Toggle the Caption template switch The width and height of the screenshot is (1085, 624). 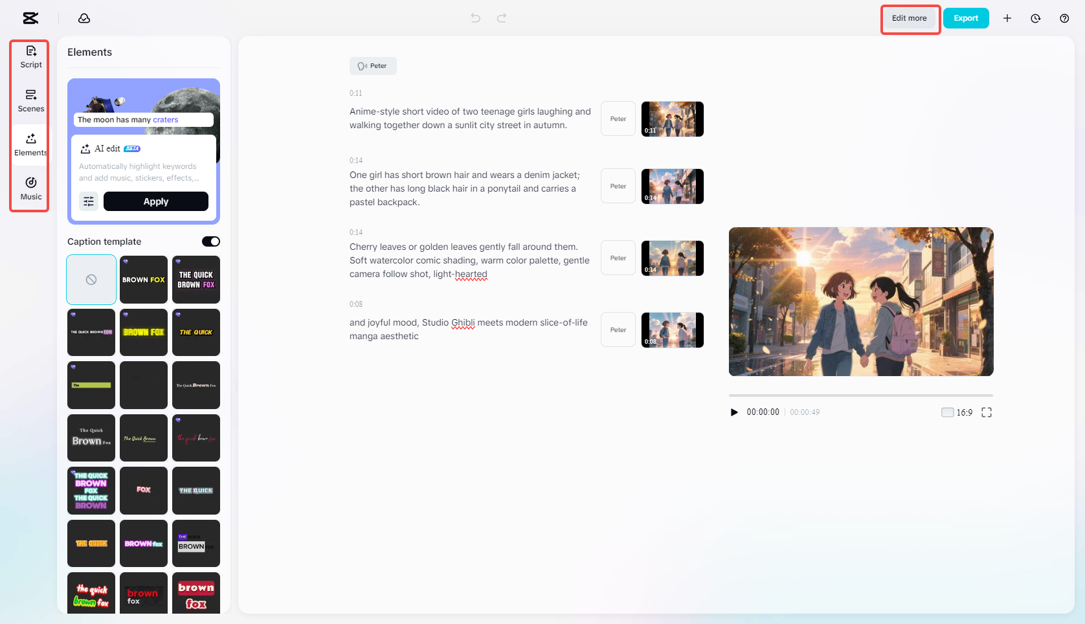(211, 241)
